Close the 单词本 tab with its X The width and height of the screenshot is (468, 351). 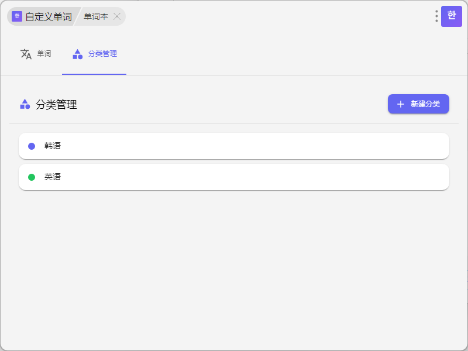click(x=117, y=16)
